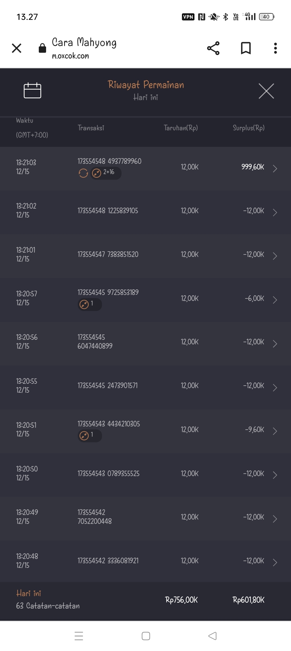Tap the lock site security icon

[x=42, y=48]
